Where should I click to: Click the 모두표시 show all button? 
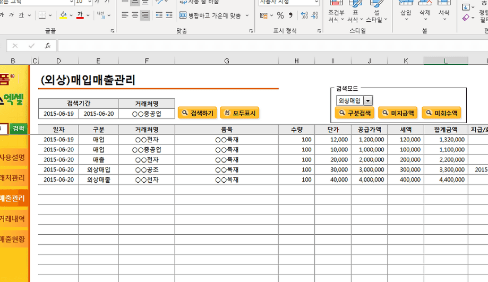(x=239, y=113)
